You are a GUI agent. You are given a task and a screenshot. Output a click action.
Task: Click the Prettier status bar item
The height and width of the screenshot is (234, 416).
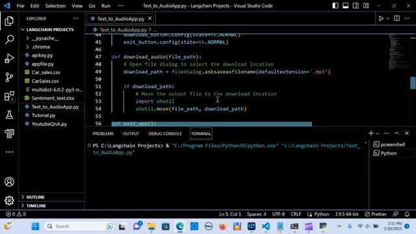[x=376, y=214]
